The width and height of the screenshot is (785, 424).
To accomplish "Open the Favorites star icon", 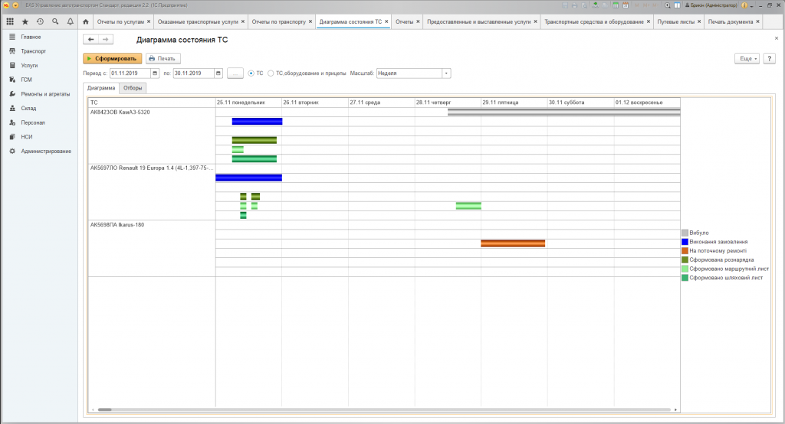I will click(25, 21).
